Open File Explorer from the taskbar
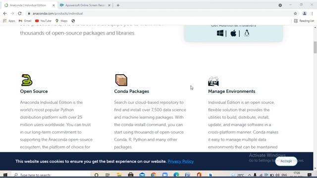 [x=119, y=175]
